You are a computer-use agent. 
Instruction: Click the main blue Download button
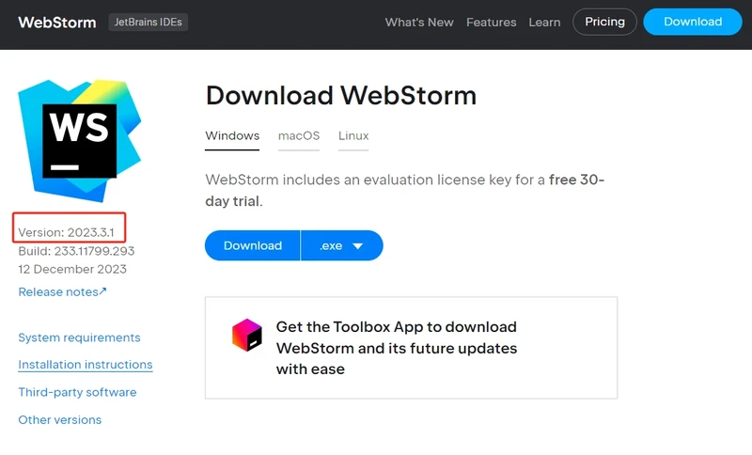click(253, 245)
